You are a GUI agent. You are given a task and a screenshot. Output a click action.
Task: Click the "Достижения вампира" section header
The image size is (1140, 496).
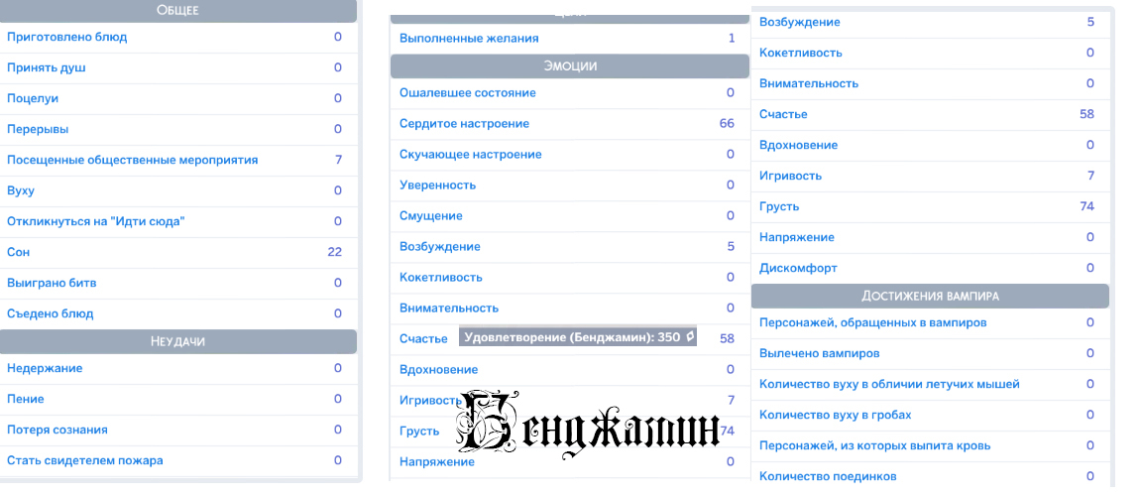point(930,296)
